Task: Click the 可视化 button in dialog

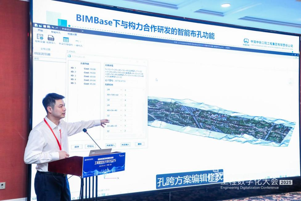Action: [90, 147]
